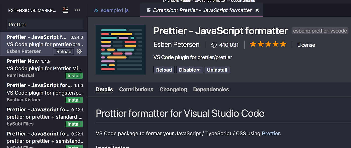Open the More Actions ellipsis in Extensions panel
The height and width of the screenshot is (148, 351).
pos(77,10)
